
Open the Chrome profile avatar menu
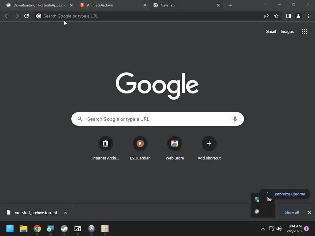pyautogui.click(x=298, y=16)
